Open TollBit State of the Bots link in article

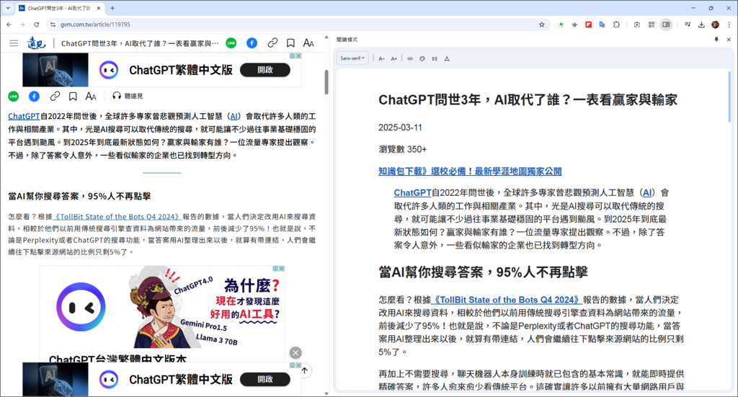tap(117, 217)
